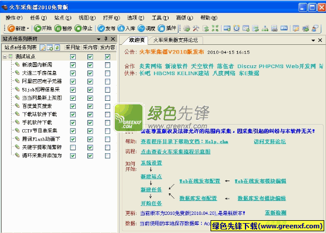Click the network hierarchy tree icon
Viewport: 326px width, 233px height.
coord(265,28)
